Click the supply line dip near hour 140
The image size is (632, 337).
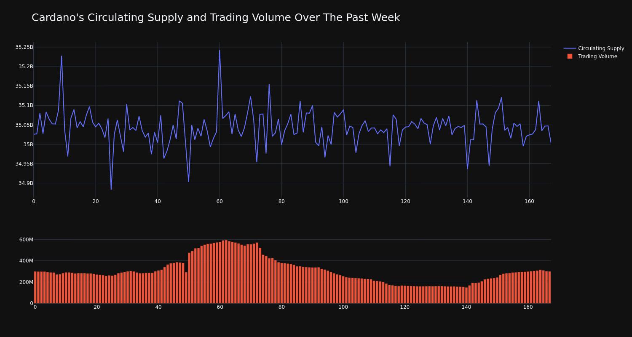coord(467,168)
